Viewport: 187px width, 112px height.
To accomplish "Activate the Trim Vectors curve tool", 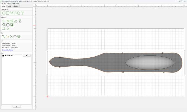I will click(x=8, y=37).
